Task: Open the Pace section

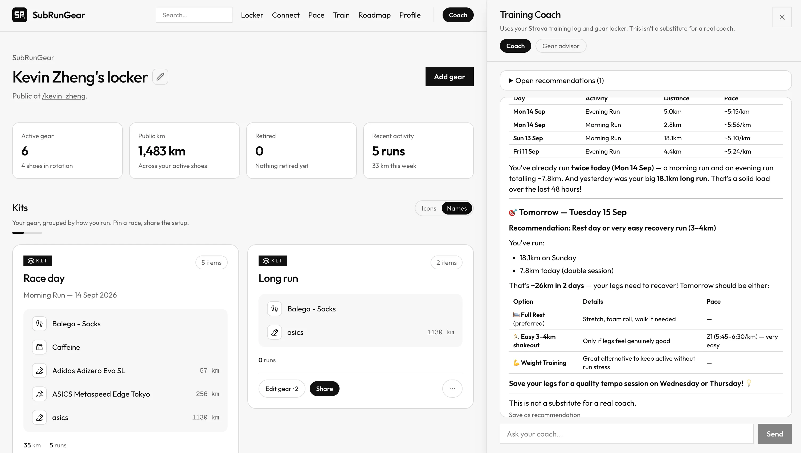Action: (x=316, y=15)
